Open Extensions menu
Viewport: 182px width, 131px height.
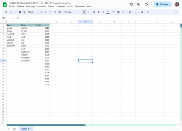coord(80,7)
